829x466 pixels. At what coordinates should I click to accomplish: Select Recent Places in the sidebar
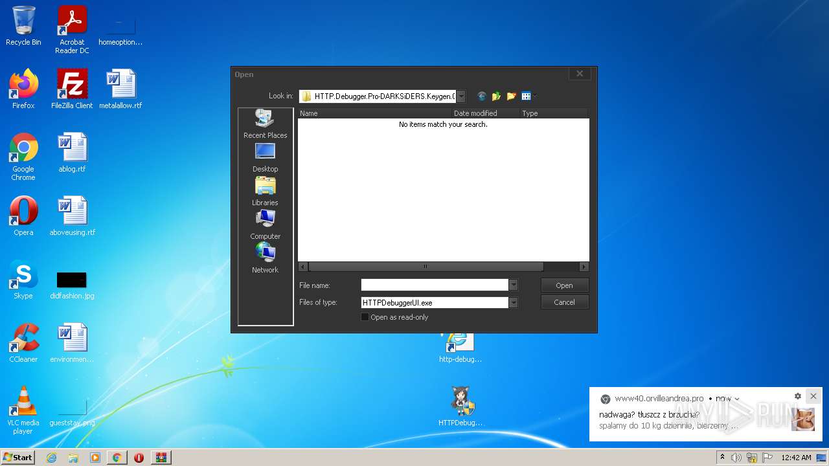pyautogui.click(x=265, y=124)
